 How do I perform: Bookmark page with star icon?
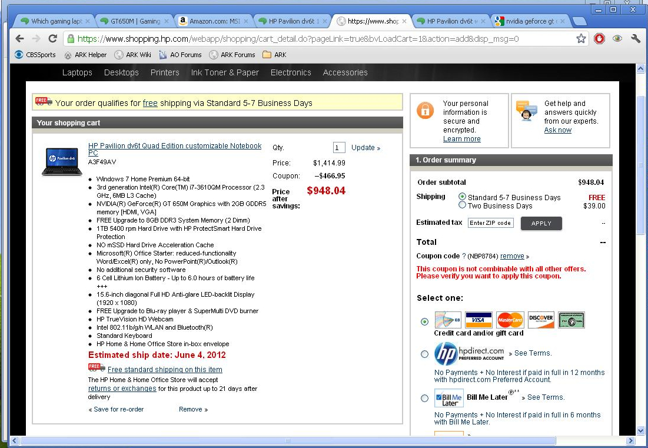click(581, 38)
